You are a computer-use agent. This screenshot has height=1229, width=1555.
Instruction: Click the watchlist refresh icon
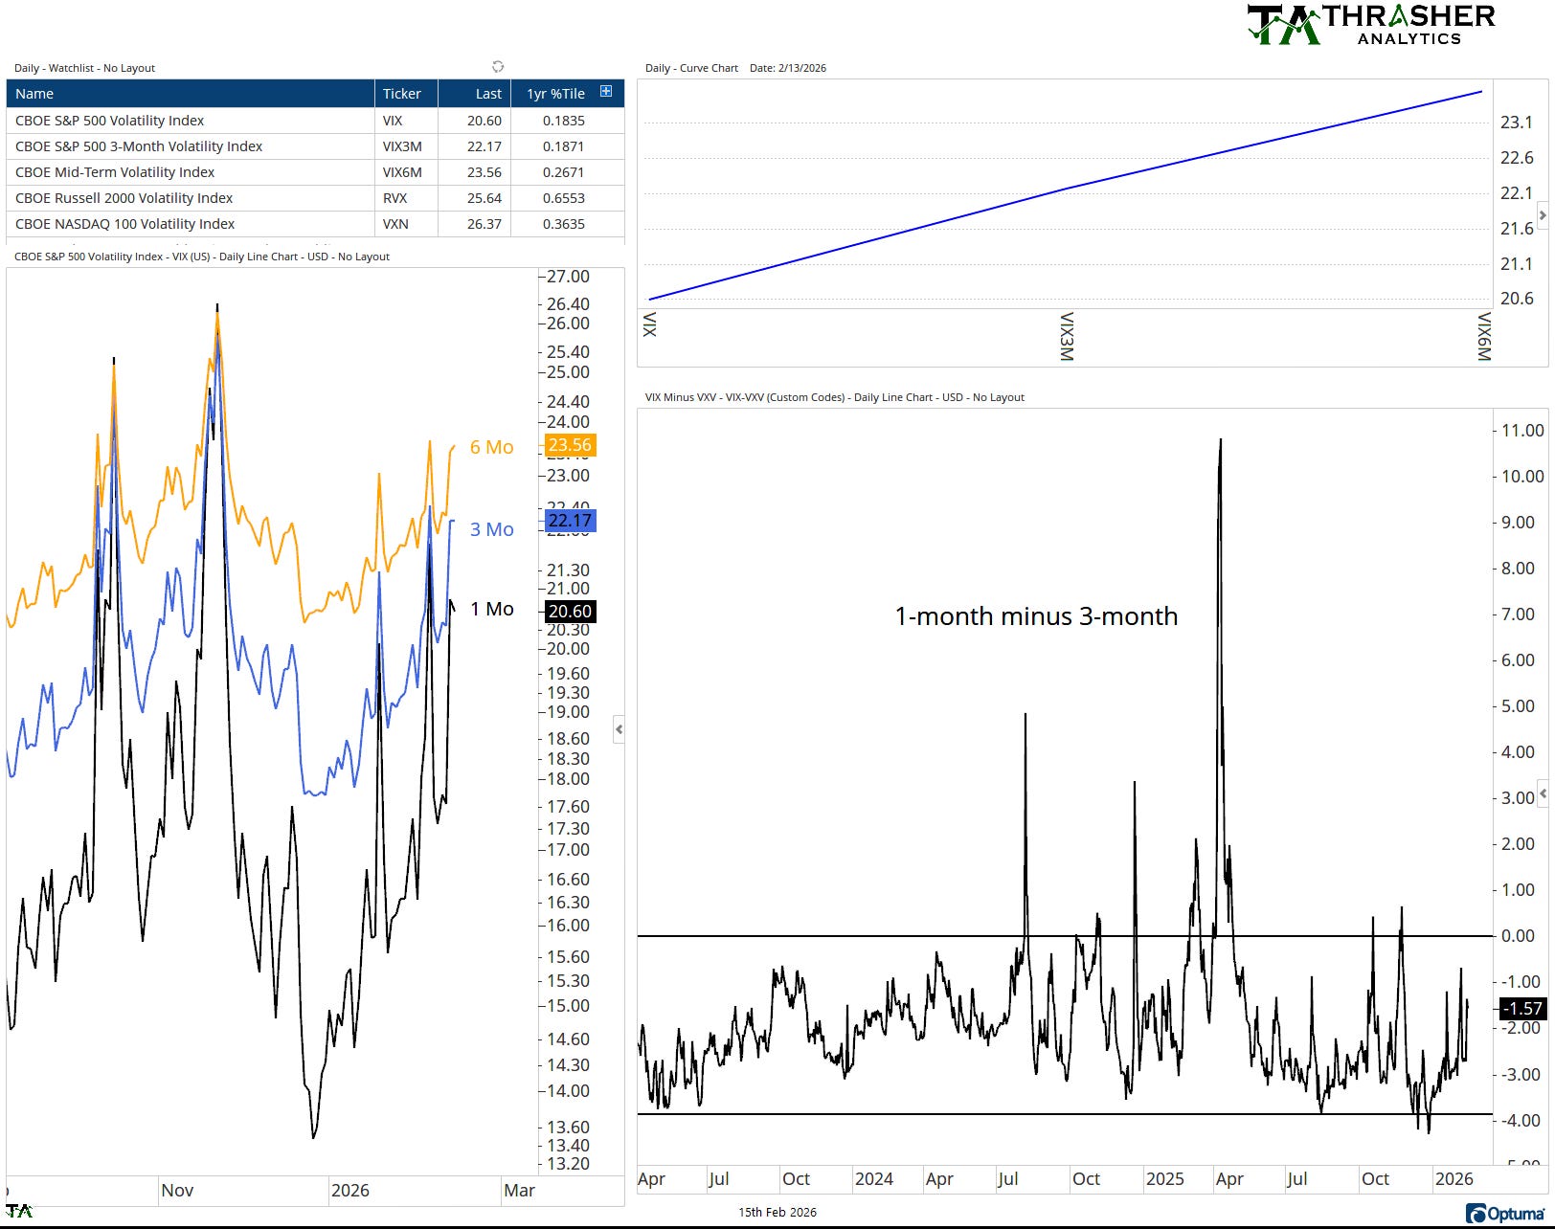click(x=498, y=67)
